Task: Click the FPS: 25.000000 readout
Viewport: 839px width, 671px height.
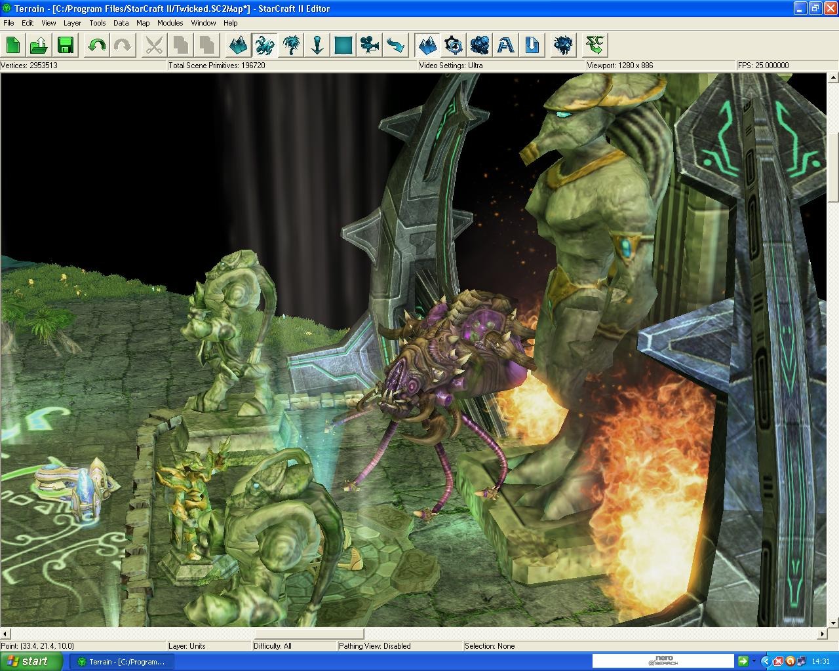Action: 764,66
